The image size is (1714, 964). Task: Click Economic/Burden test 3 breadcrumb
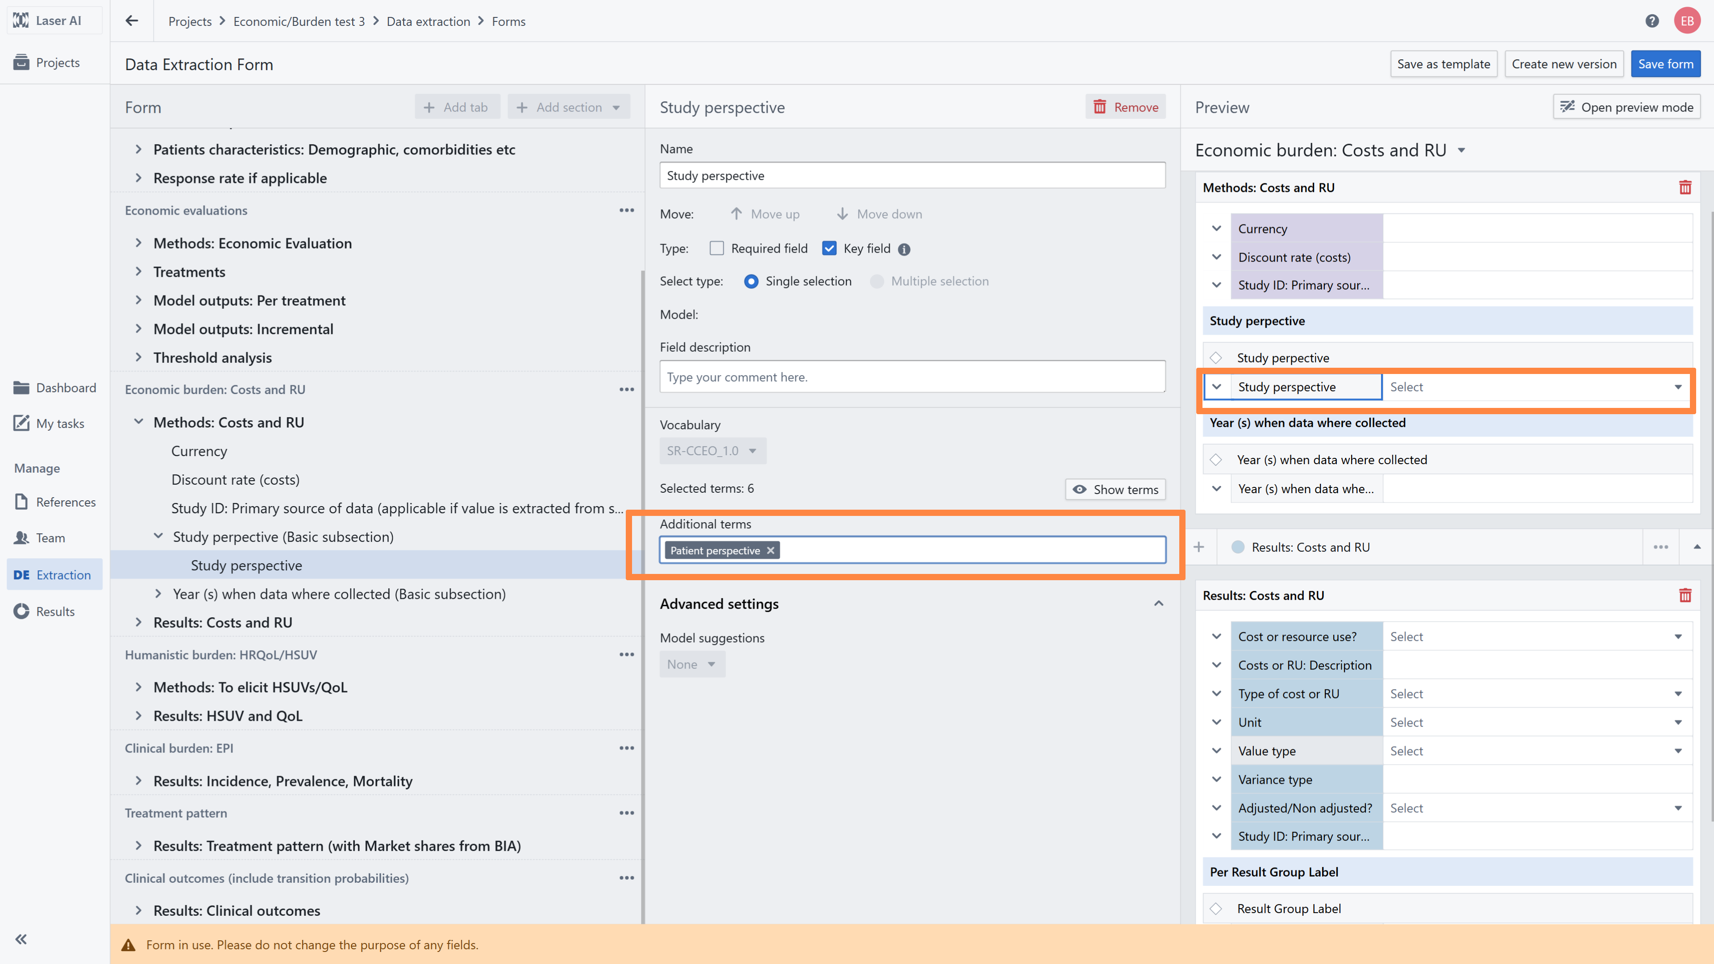coord(299,21)
